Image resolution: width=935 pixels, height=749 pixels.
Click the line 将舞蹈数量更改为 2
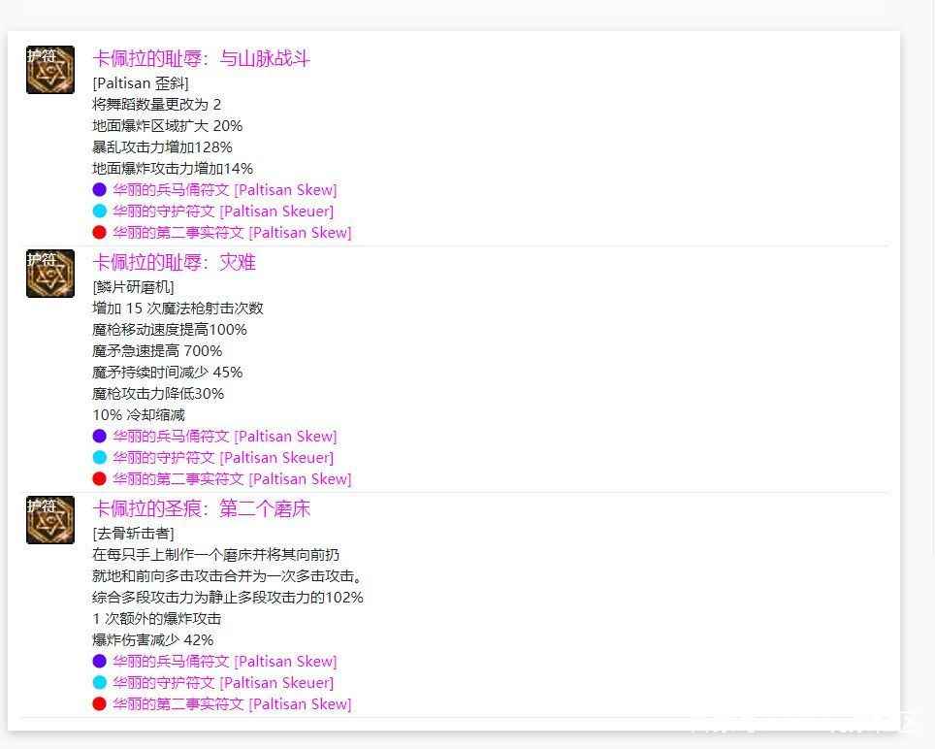(x=157, y=105)
